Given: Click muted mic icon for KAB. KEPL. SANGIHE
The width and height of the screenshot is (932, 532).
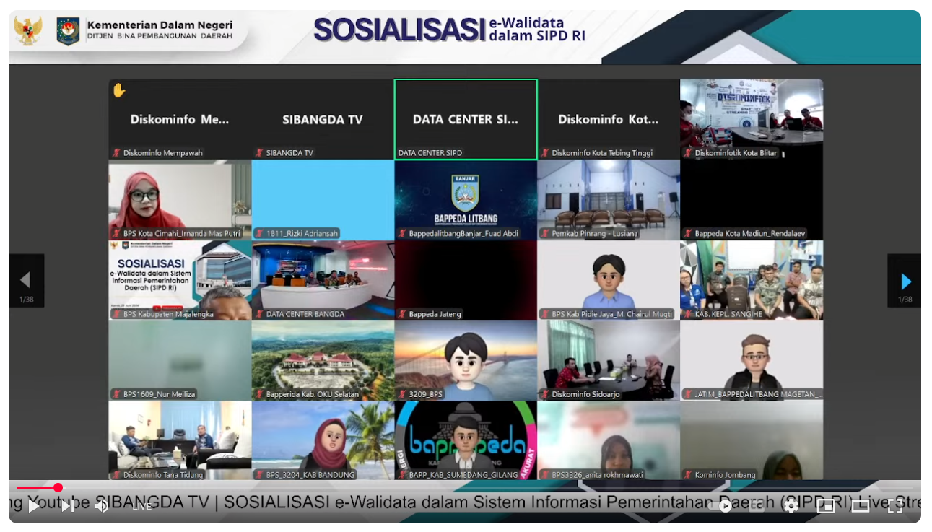Looking at the screenshot, I should pos(689,314).
